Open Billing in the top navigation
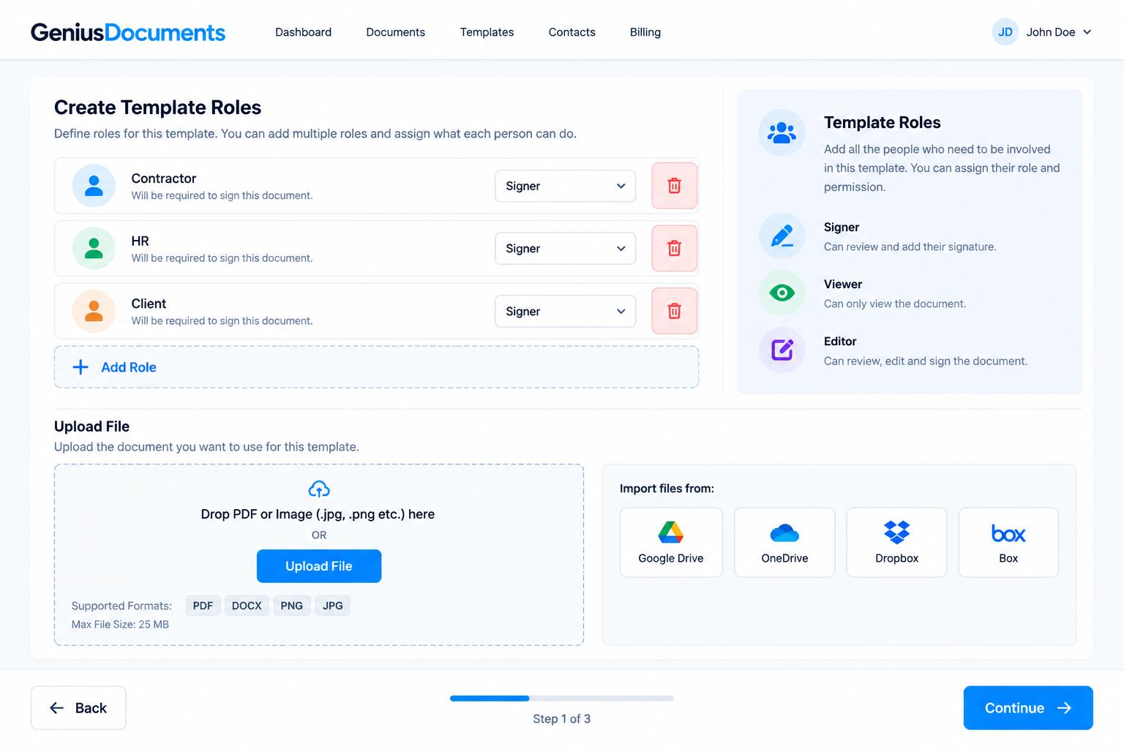The height and width of the screenshot is (749, 1124). tap(645, 32)
